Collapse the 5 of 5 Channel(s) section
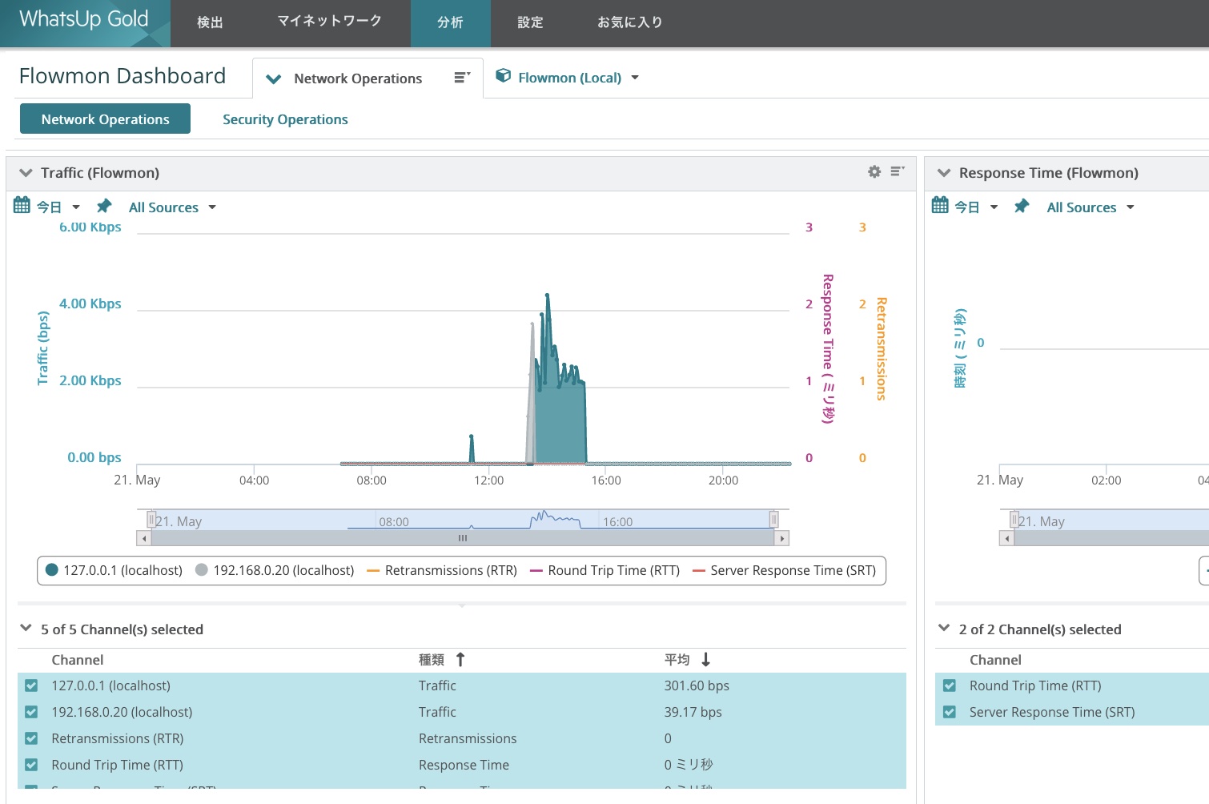Viewport: 1209px width, 804px height. point(26,629)
